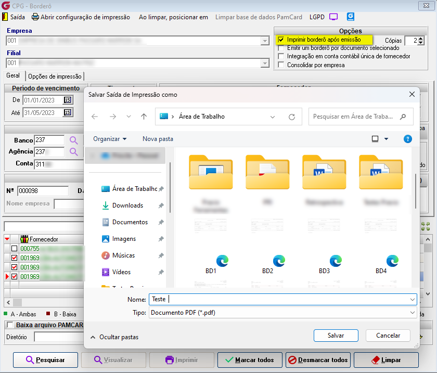Refresh the Área de Trabalho folder view

point(292,117)
